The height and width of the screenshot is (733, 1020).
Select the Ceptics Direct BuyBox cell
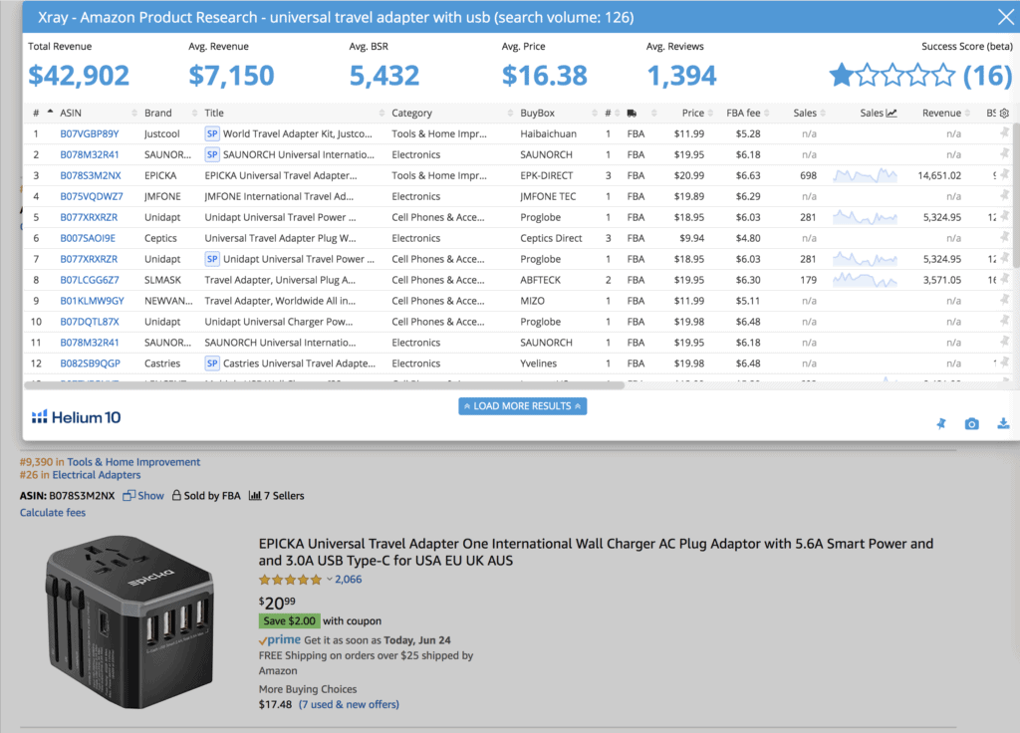[551, 238]
